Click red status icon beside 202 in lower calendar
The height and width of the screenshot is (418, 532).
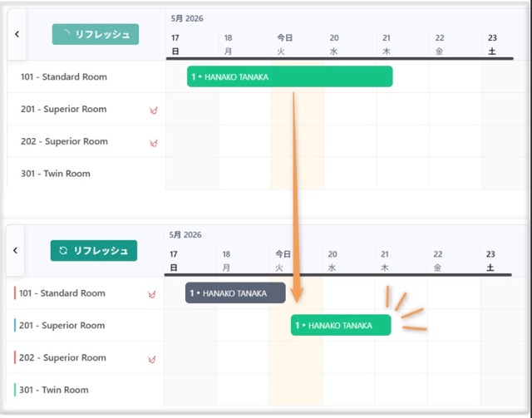pos(152,359)
